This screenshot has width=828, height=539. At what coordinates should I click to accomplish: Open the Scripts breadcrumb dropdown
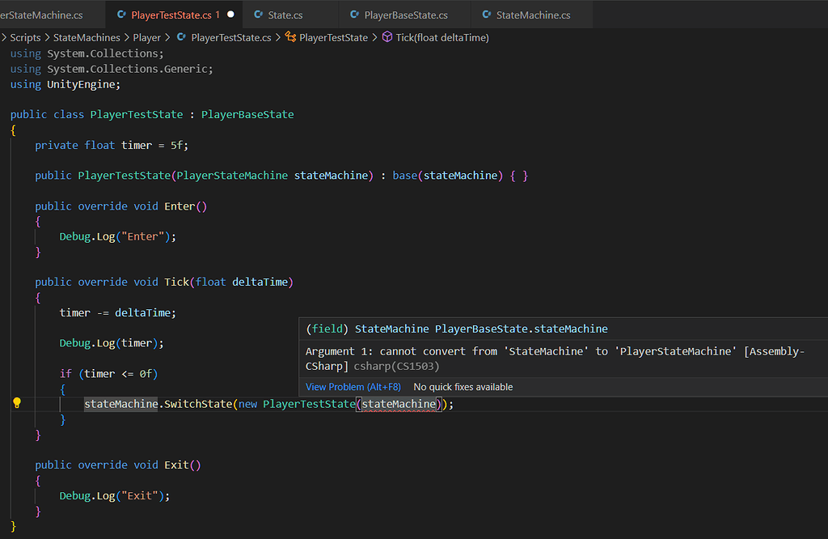[x=24, y=36]
